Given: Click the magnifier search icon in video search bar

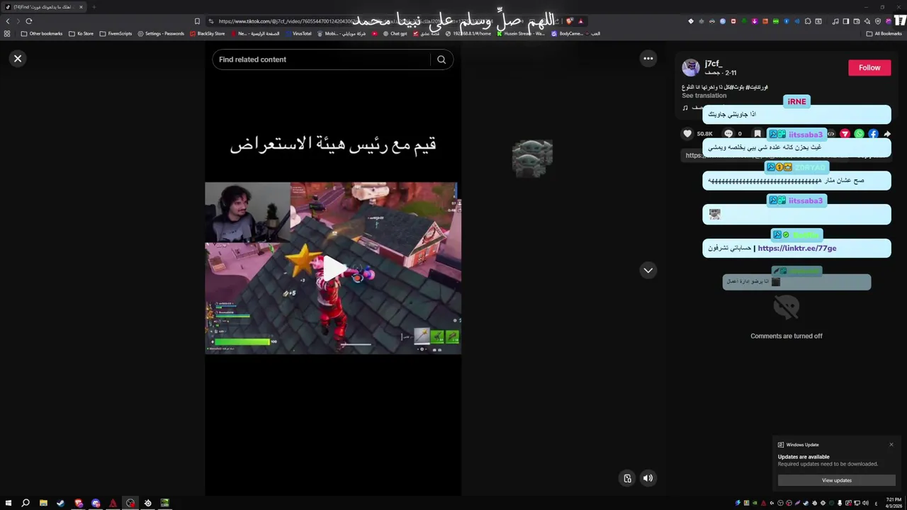Looking at the screenshot, I should click(x=441, y=59).
